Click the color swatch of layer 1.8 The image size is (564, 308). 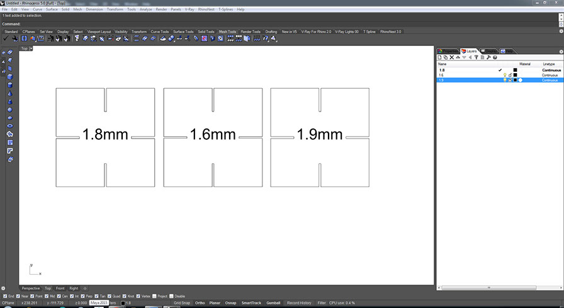515,70
